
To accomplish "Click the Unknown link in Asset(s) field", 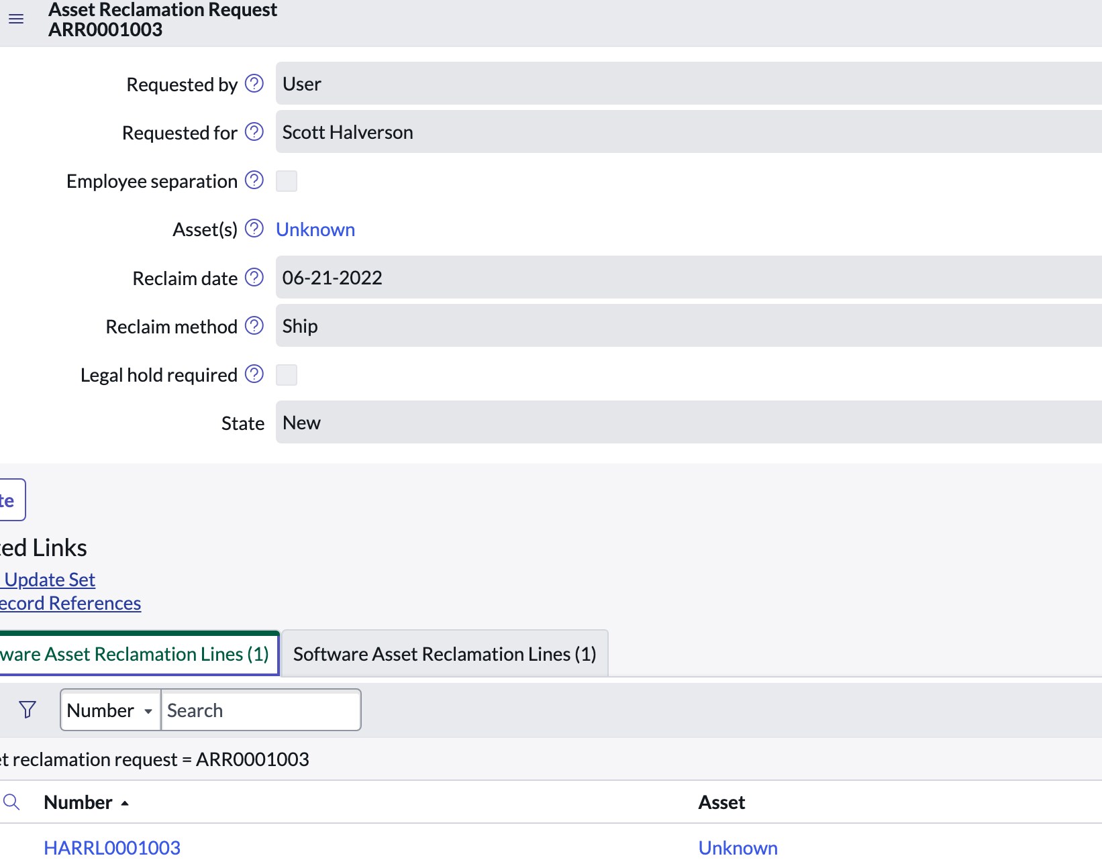I will point(315,229).
